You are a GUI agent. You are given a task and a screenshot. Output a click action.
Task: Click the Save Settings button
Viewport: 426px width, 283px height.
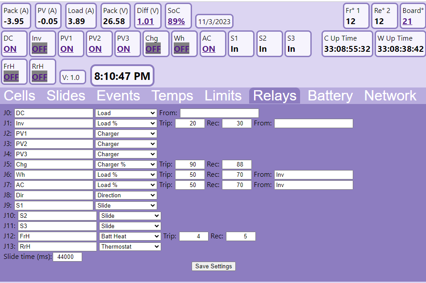pyautogui.click(x=213, y=266)
